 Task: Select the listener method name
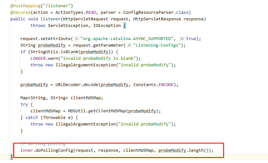pyautogui.click(x=51, y=19)
